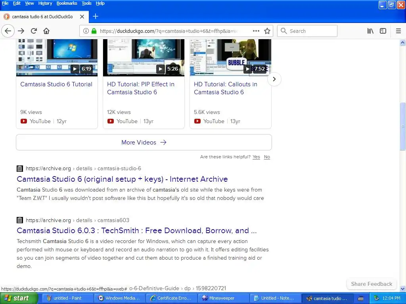Click the clock showing 12:04 PM

(x=391, y=298)
